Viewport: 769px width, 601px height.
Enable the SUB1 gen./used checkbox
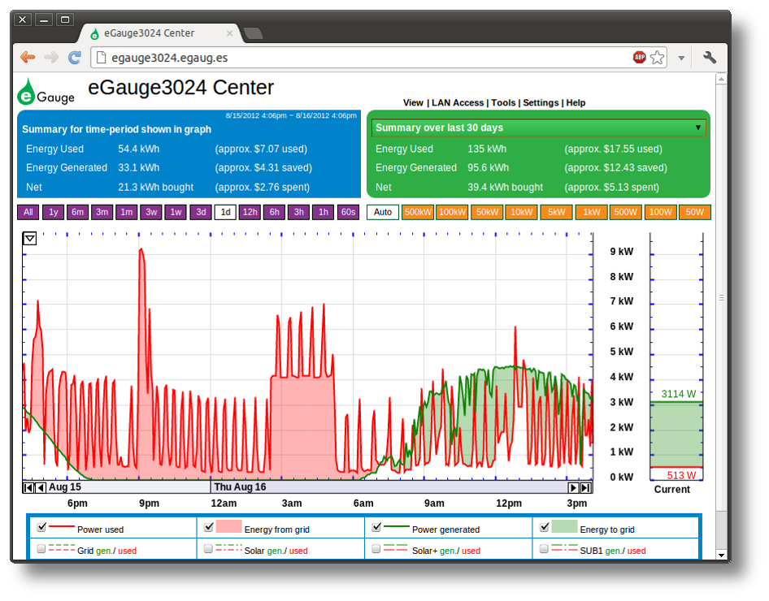pos(544,548)
